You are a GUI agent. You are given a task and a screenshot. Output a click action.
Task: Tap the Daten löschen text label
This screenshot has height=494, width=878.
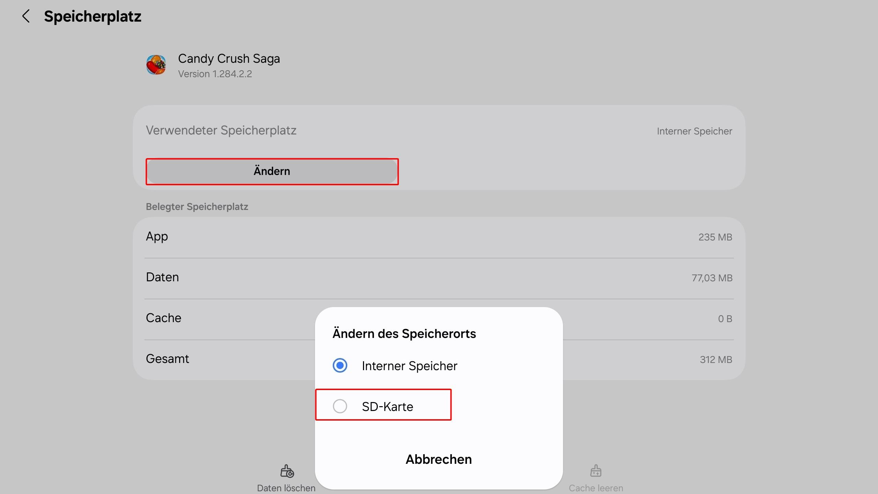[x=286, y=488]
